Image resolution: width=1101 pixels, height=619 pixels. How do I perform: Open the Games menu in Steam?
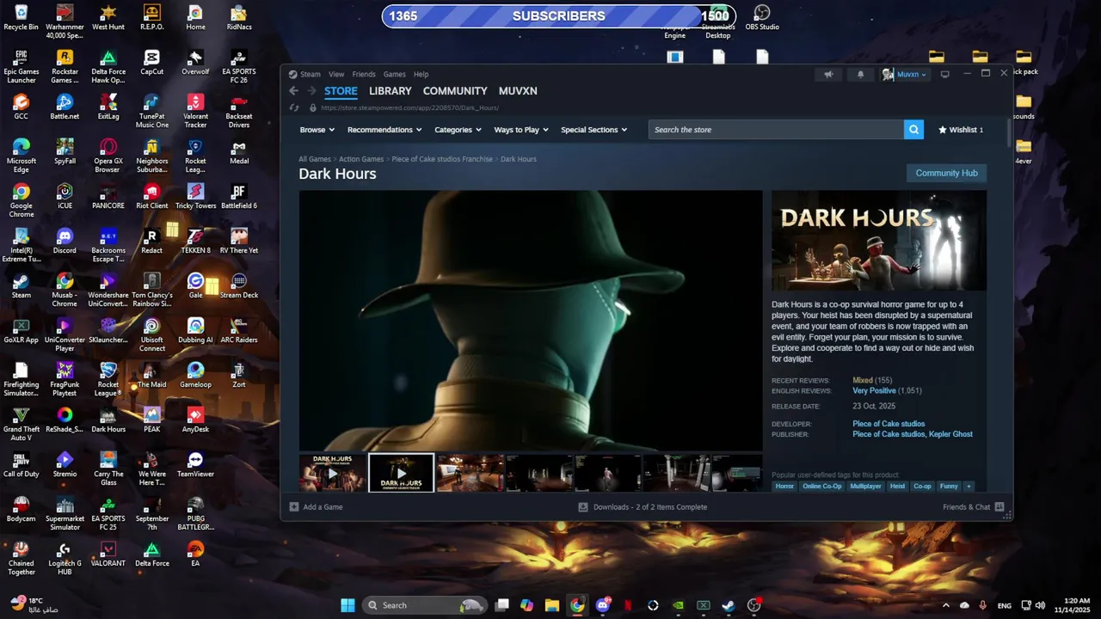pyautogui.click(x=395, y=74)
